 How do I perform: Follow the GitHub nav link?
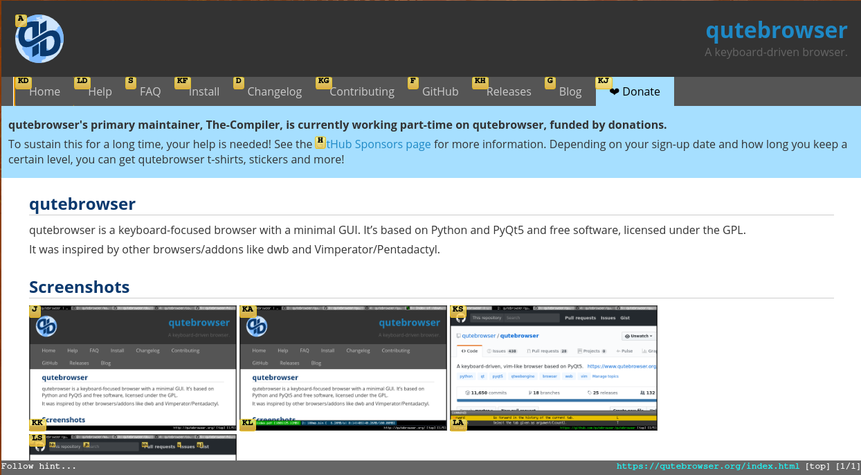440,91
